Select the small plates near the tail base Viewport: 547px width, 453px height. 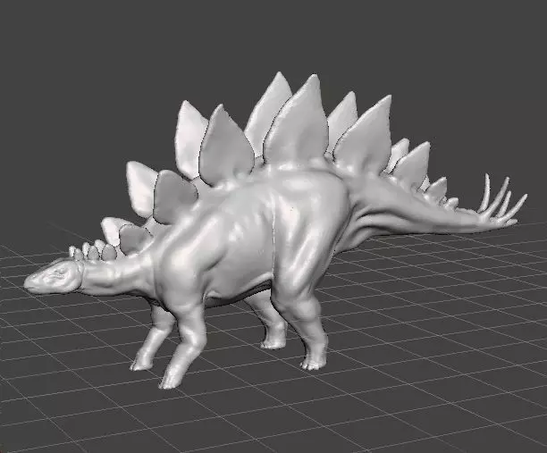[x=440, y=194]
